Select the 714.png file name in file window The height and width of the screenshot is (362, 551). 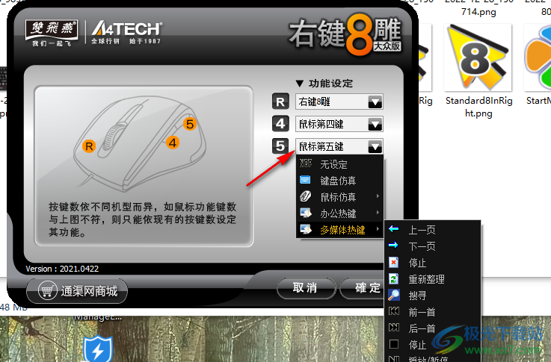[478, 12]
